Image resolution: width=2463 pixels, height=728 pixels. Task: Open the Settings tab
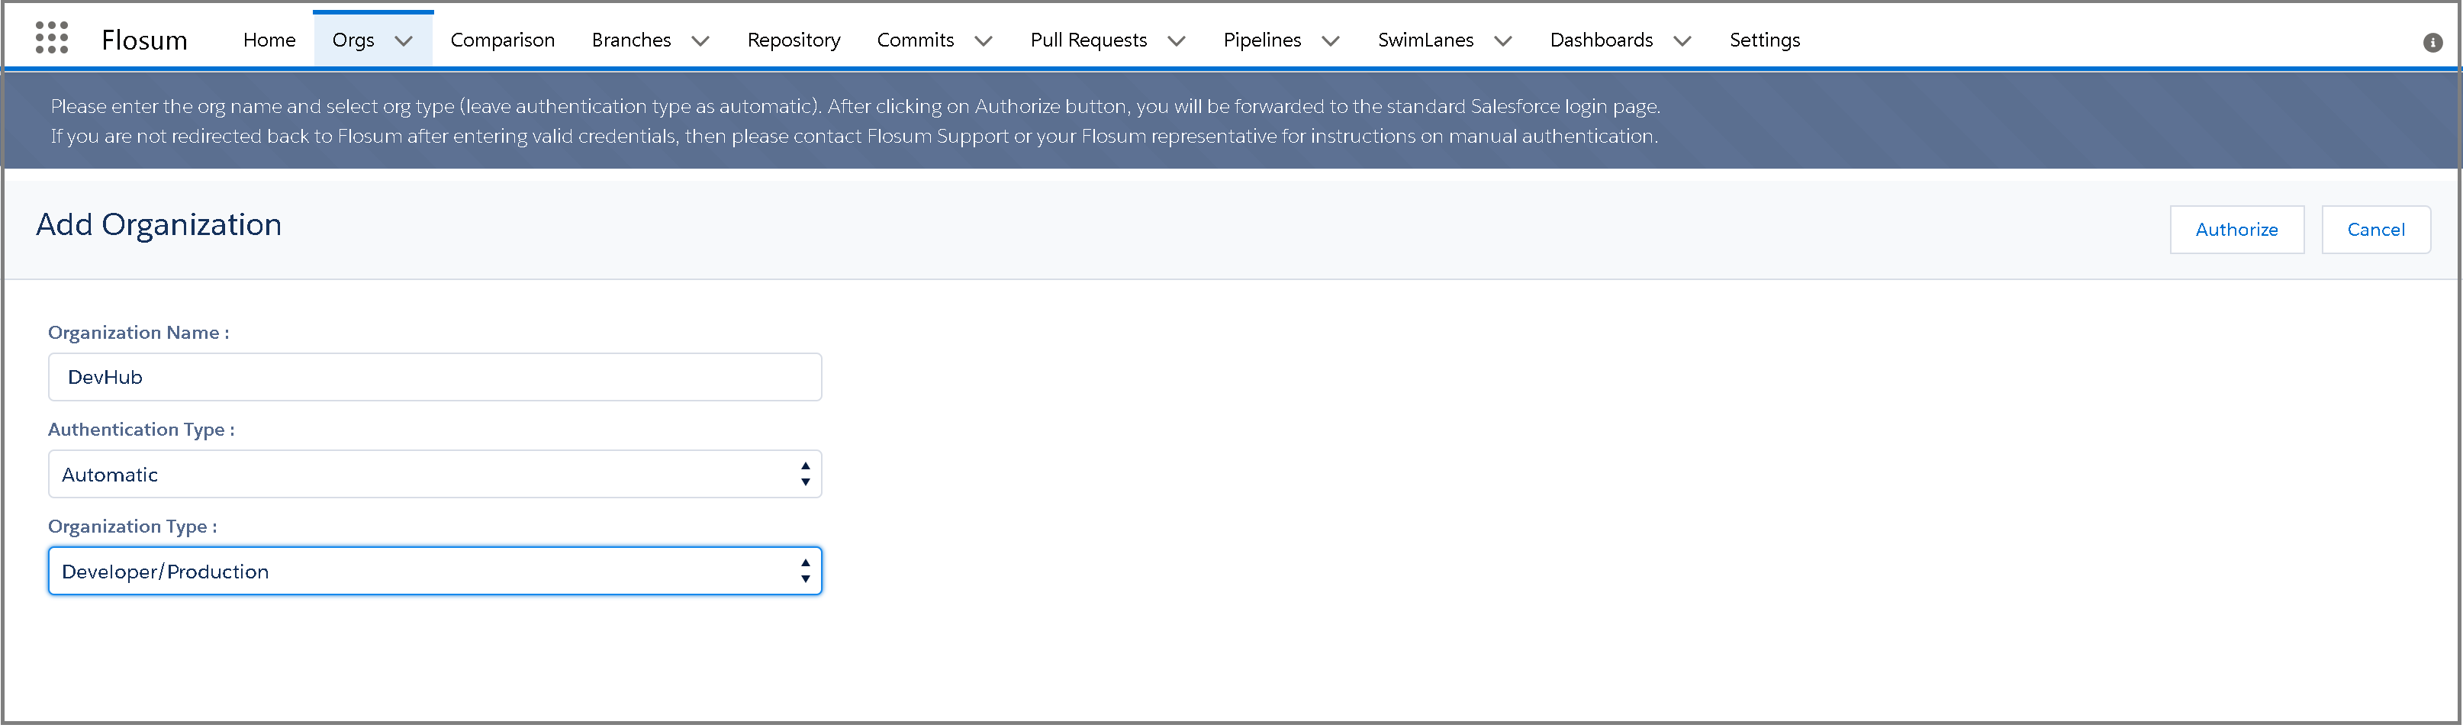[x=1764, y=40]
